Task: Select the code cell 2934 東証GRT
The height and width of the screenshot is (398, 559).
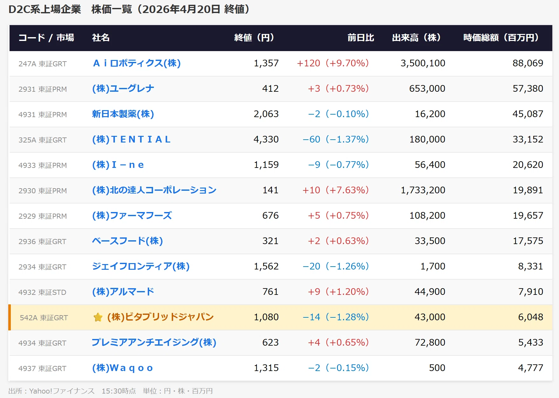Action: (43, 267)
